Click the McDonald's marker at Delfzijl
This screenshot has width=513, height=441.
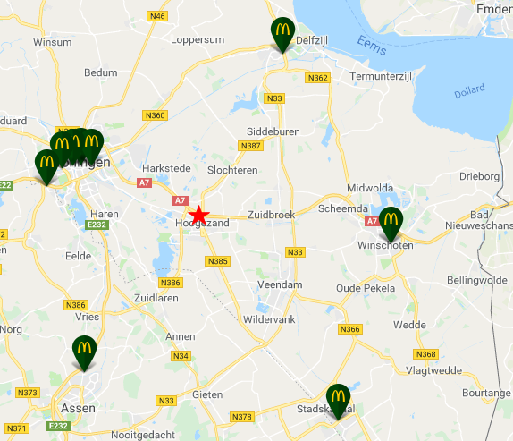click(282, 35)
